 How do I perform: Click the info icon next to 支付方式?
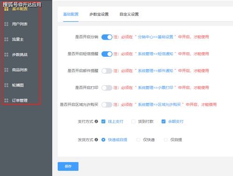coord(96,122)
